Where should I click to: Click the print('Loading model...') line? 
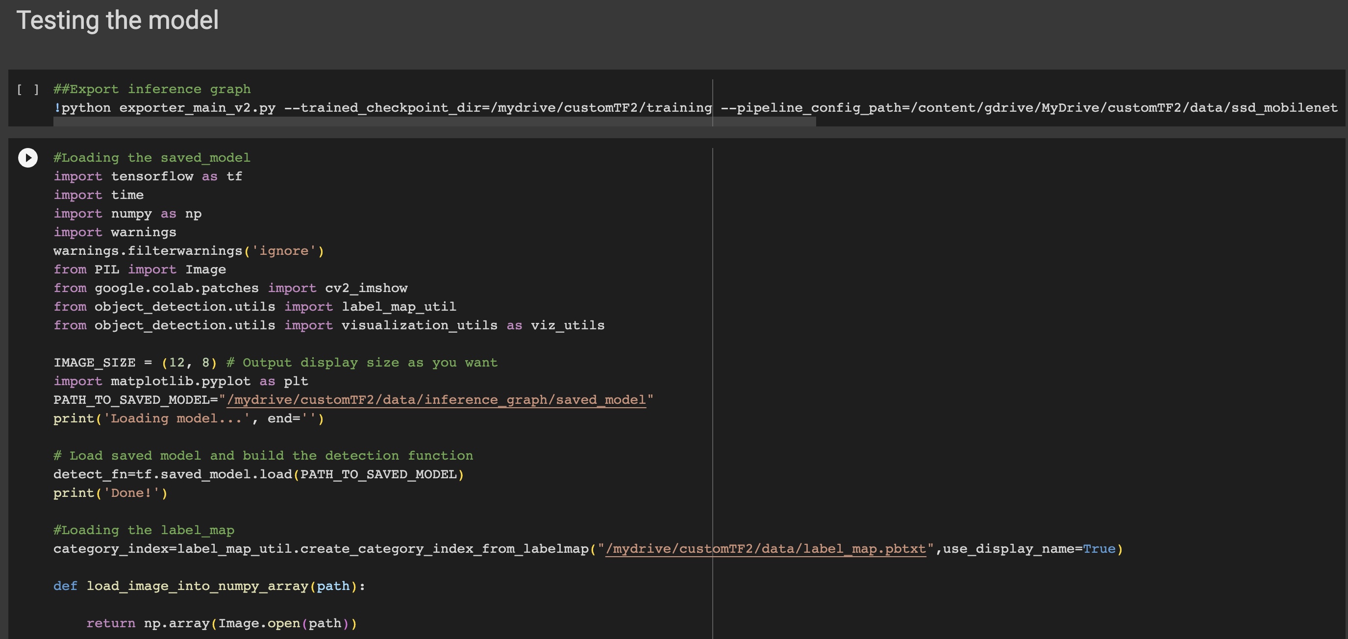pyautogui.click(x=188, y=418)
